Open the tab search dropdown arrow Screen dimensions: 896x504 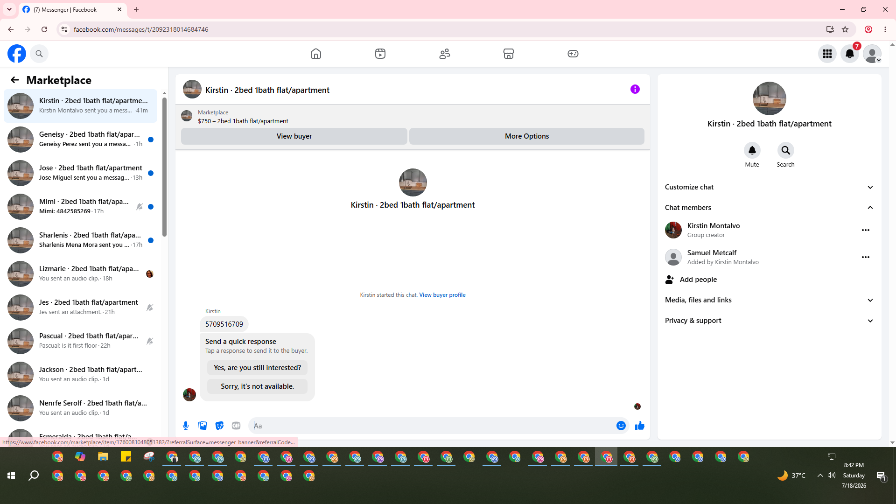tap(9, 9)
